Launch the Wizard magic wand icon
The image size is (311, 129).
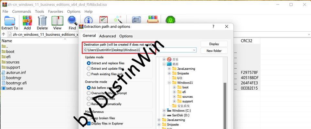click(118, 20)
